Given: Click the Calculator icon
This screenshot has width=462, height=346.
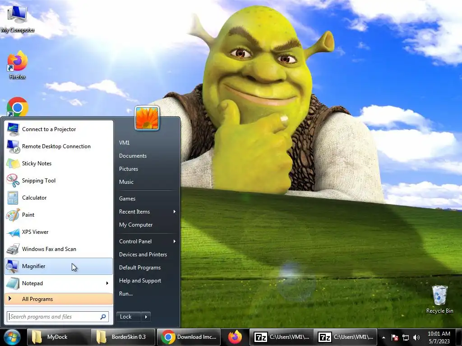Looking at the screenshot, I should click(13, 198).
